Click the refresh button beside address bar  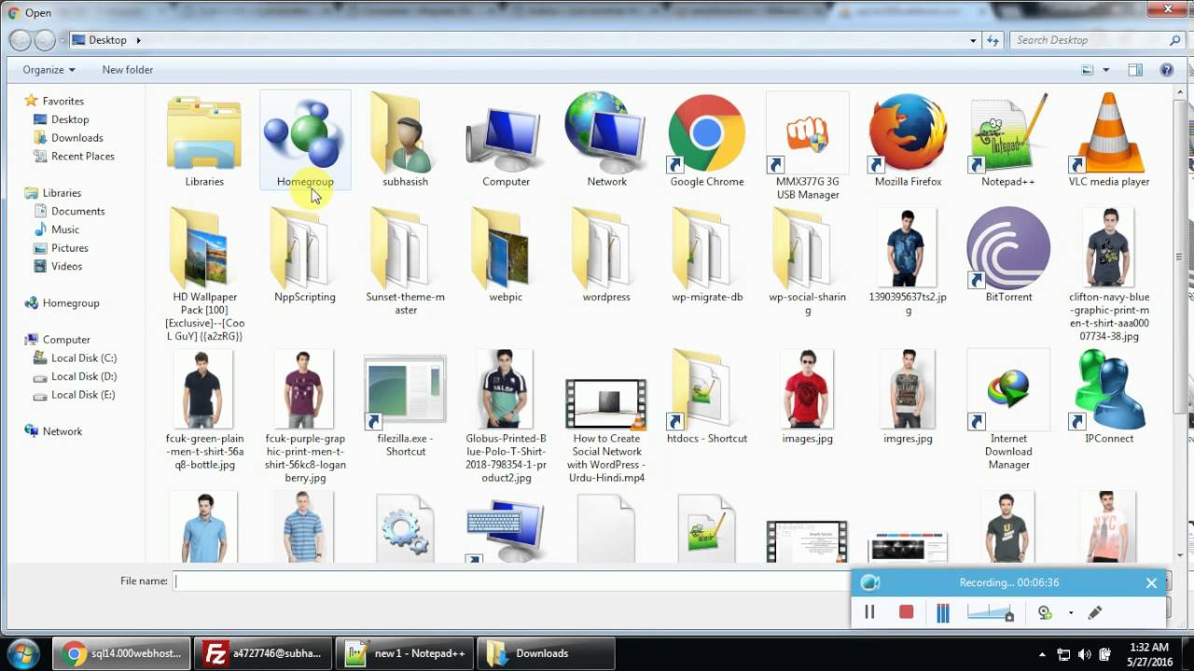[x=993, y=40]
